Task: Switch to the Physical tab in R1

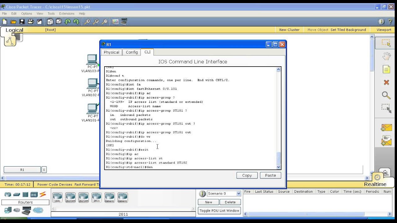Action: pos(111,52)
